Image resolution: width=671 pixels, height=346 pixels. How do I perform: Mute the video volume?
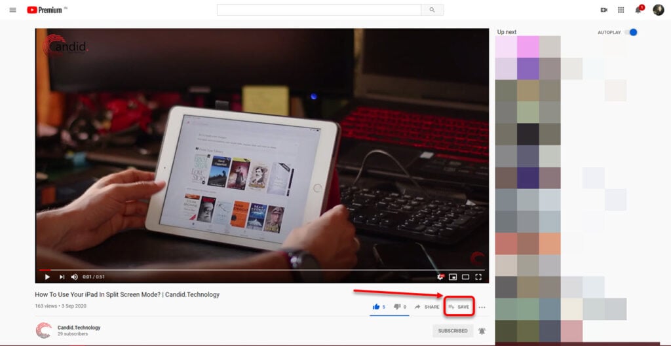pyautogui.click(x=75, y=277)
